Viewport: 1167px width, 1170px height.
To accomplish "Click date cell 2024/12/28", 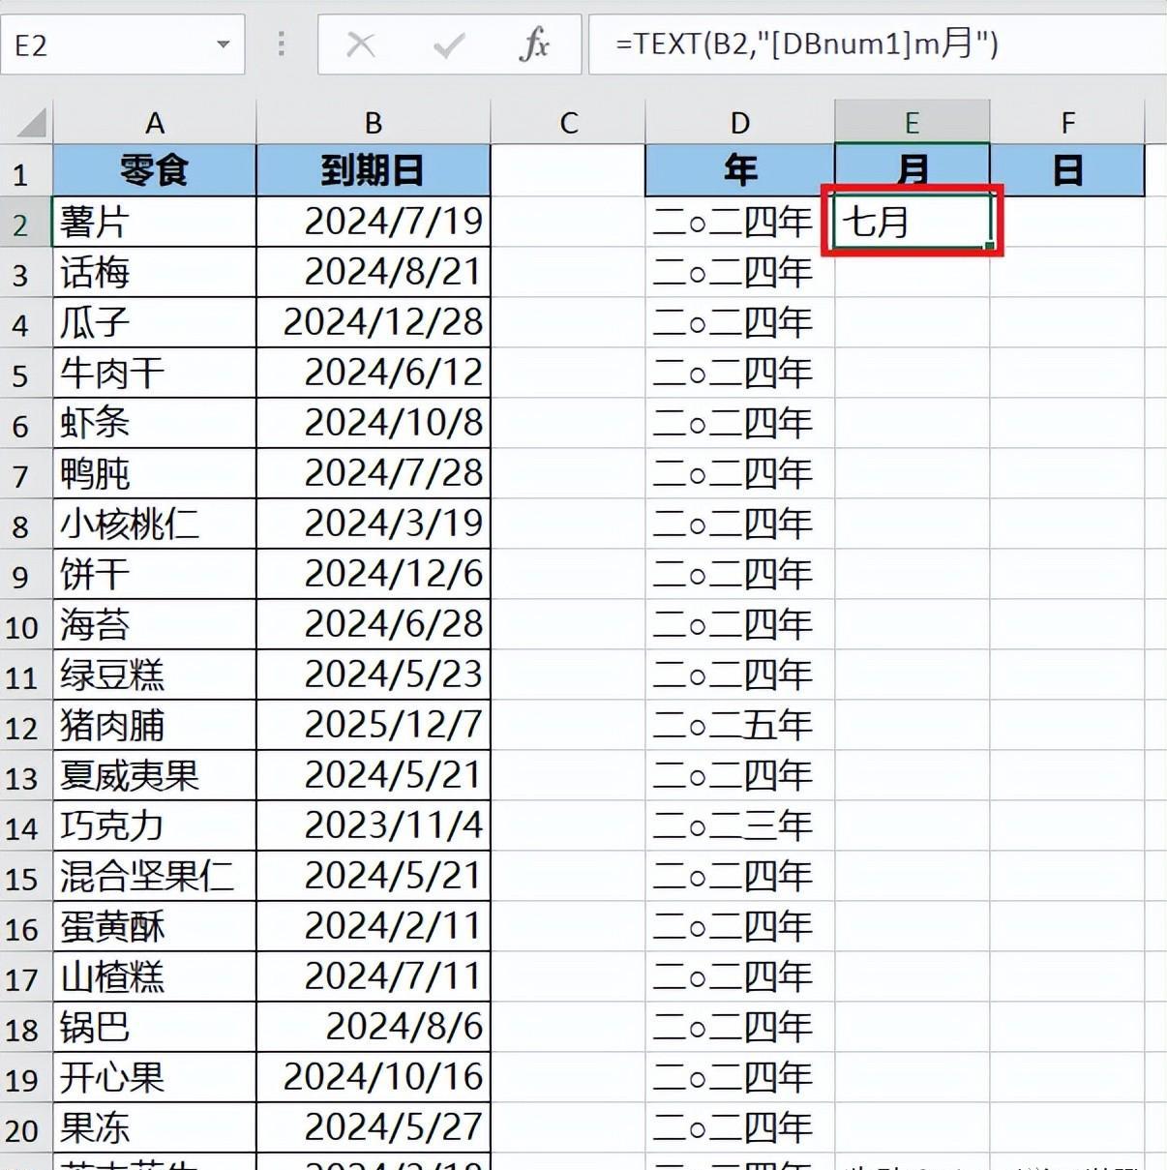I will tap(374, 322).
